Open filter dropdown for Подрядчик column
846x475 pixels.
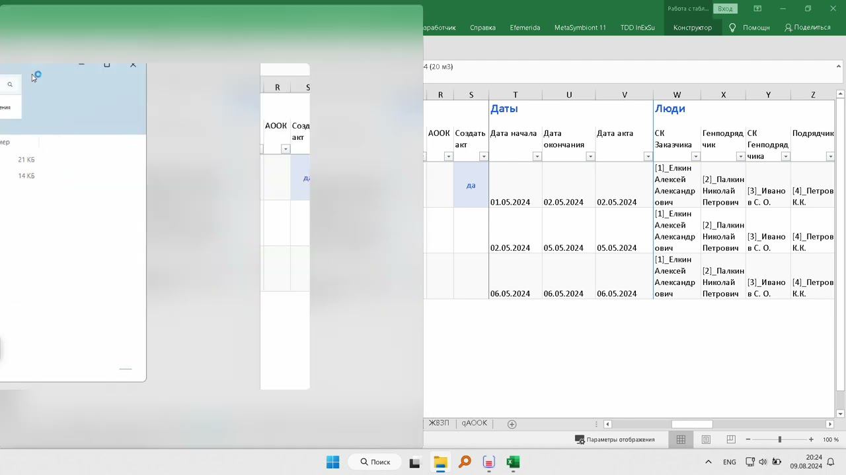click(830, 156)
